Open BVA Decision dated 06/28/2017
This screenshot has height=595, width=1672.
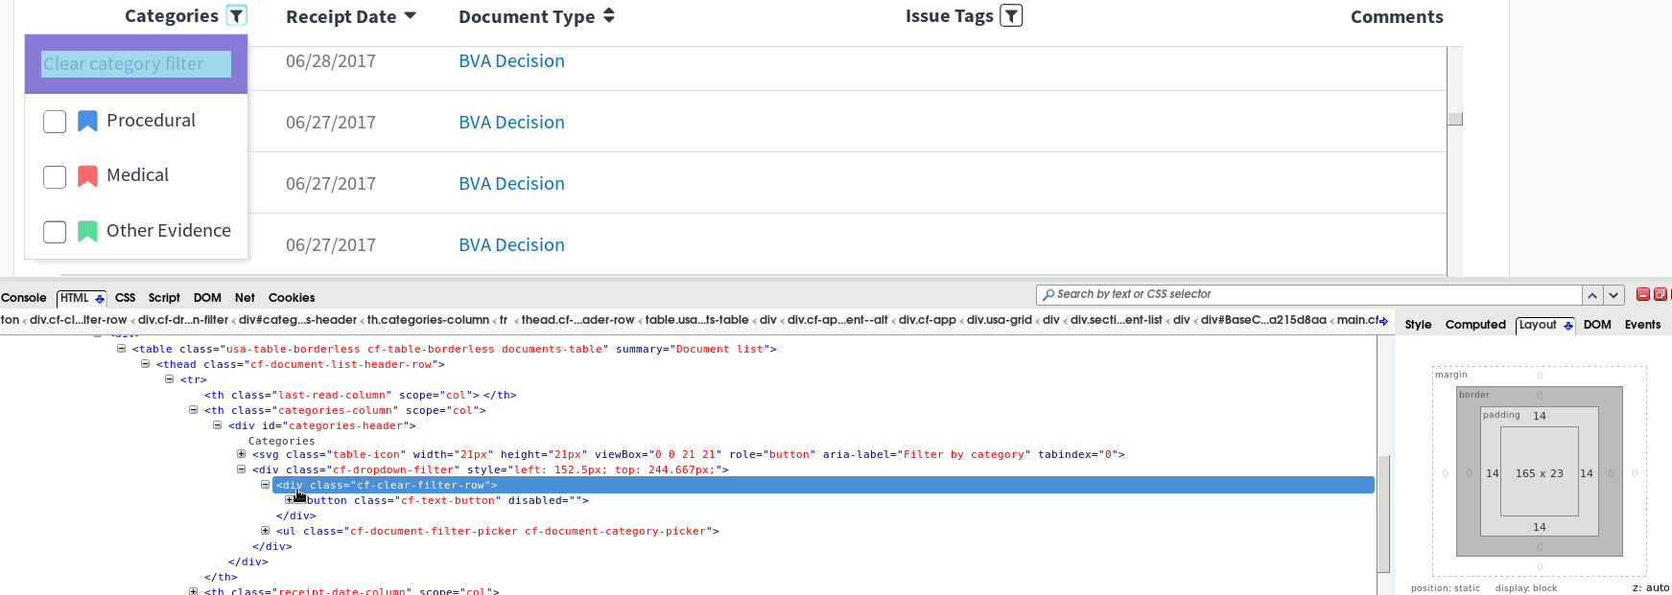pos(511,61)
